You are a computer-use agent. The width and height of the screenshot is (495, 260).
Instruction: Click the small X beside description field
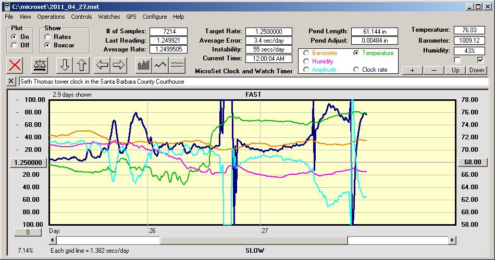11,81
